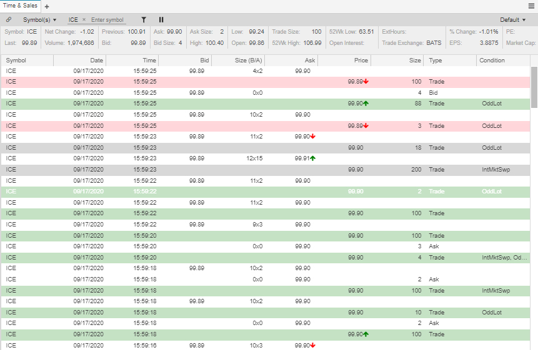This screenshot has width=538, height=350.
Task: Sort by Condition column header
Action: [503, 61]
